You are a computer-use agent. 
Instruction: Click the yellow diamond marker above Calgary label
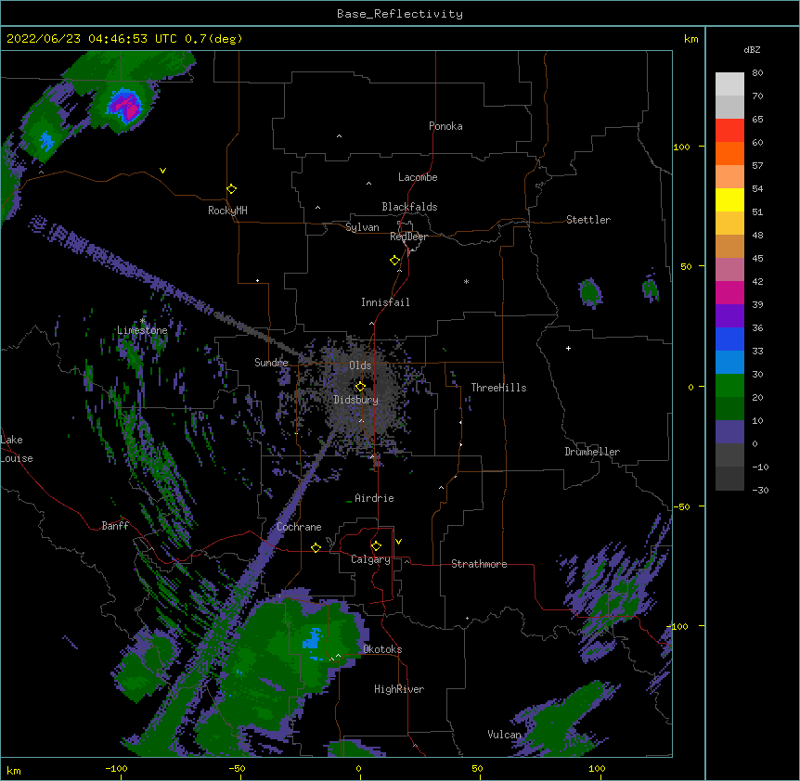click(x=376, y=546)
